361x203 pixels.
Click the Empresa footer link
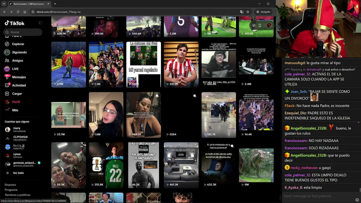pos(10,185)
